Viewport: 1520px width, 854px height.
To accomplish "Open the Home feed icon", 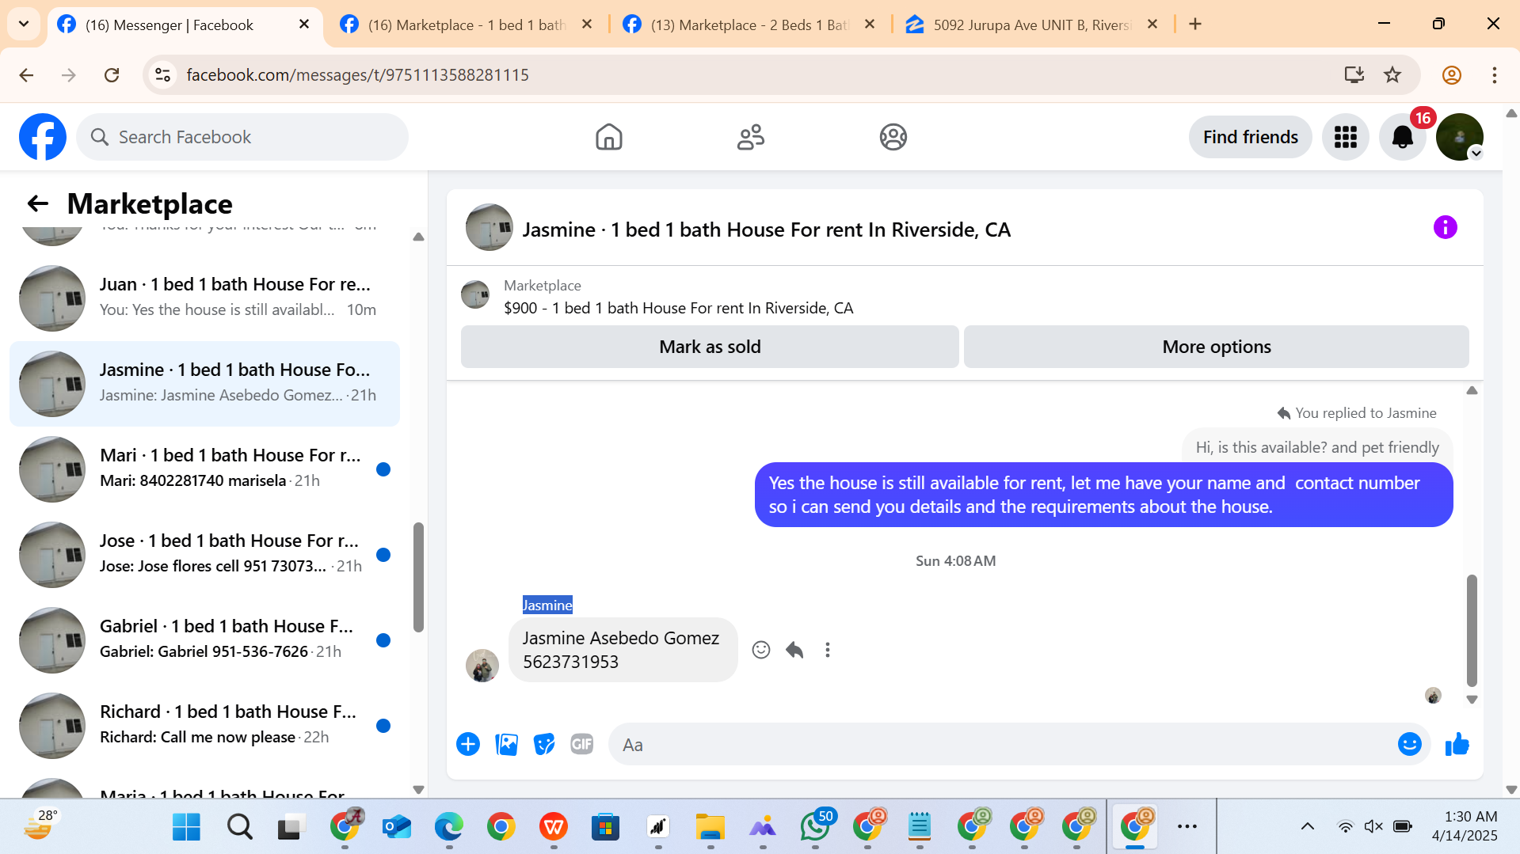I will [608, 137].
